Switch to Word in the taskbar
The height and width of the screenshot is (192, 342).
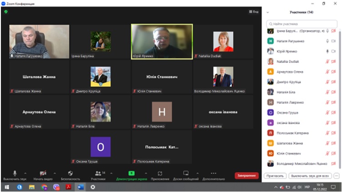point(81,187)
